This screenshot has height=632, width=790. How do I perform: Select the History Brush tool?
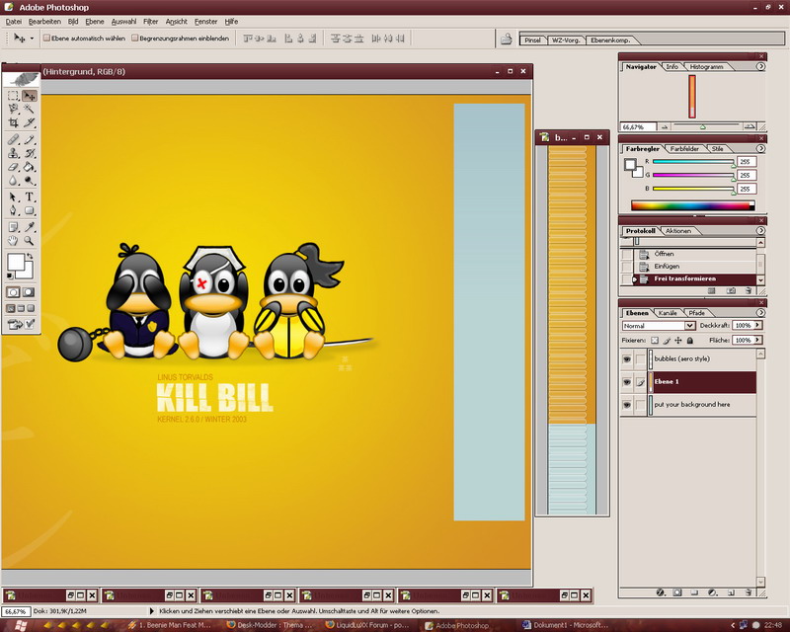pyautogui.click(x=30, y=153)
